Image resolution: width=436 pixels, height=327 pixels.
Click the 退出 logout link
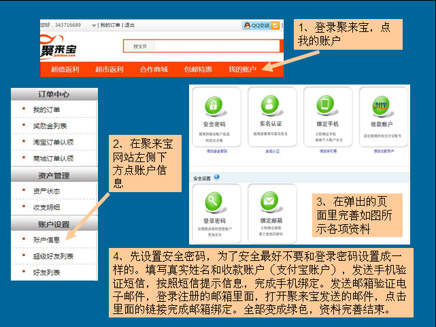coord(130,25)
